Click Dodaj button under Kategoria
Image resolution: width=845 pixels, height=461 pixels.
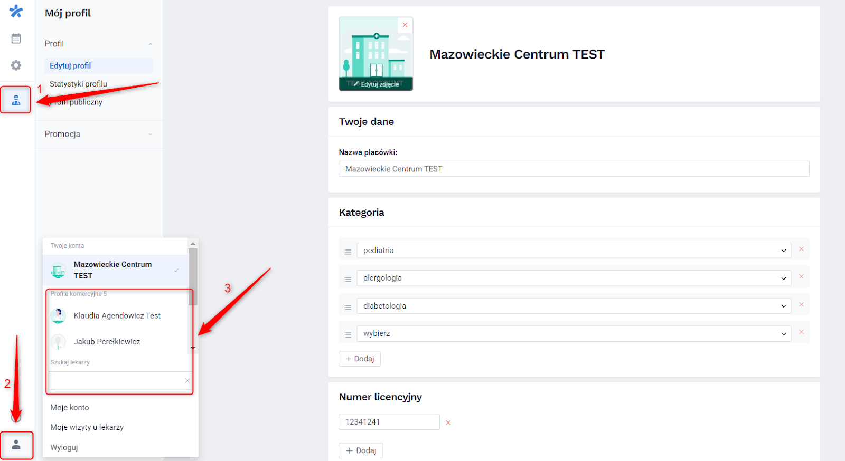(360, 359)
